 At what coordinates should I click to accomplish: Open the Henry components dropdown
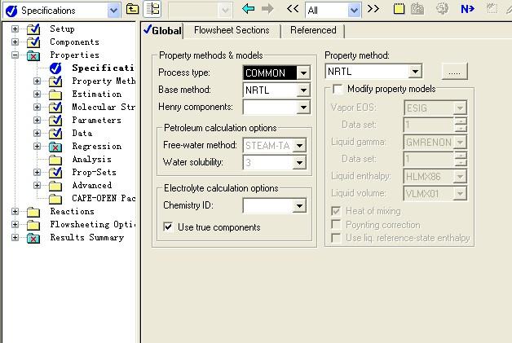coord(303,107)
